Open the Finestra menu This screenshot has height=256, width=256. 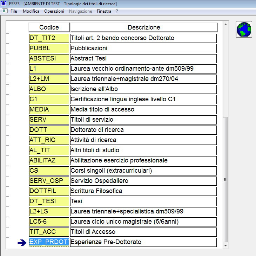coord(104,11)
